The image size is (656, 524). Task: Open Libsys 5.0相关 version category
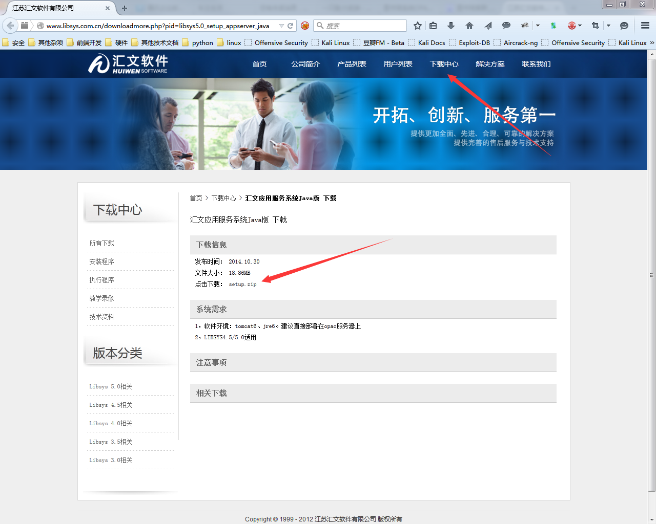click(x=111, y=386)
